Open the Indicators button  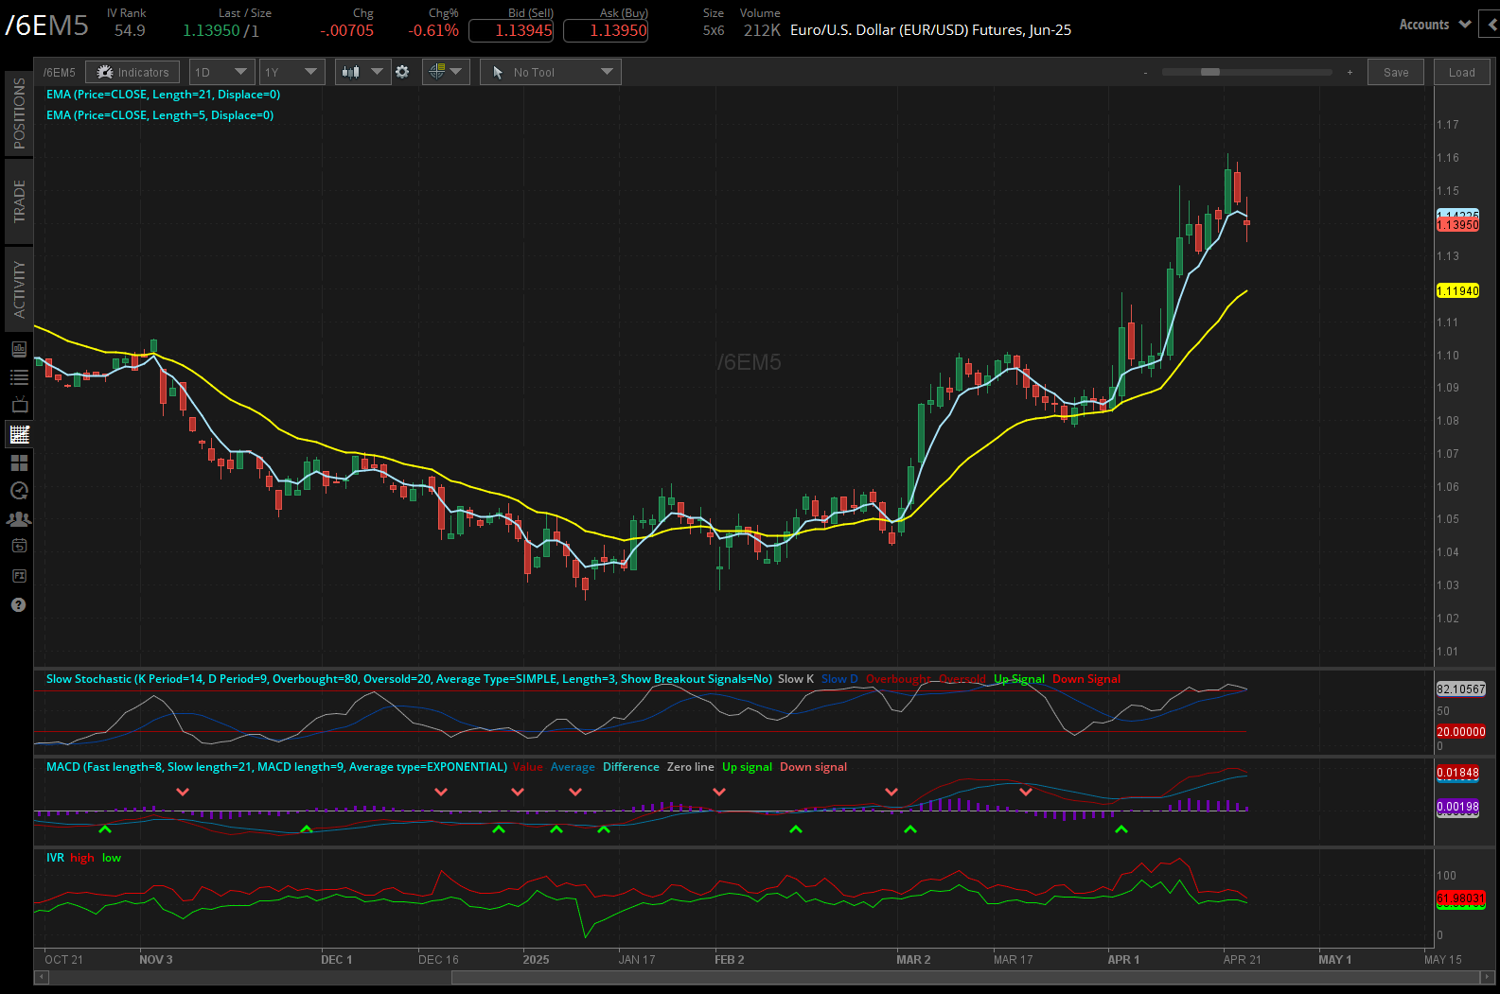132,72
